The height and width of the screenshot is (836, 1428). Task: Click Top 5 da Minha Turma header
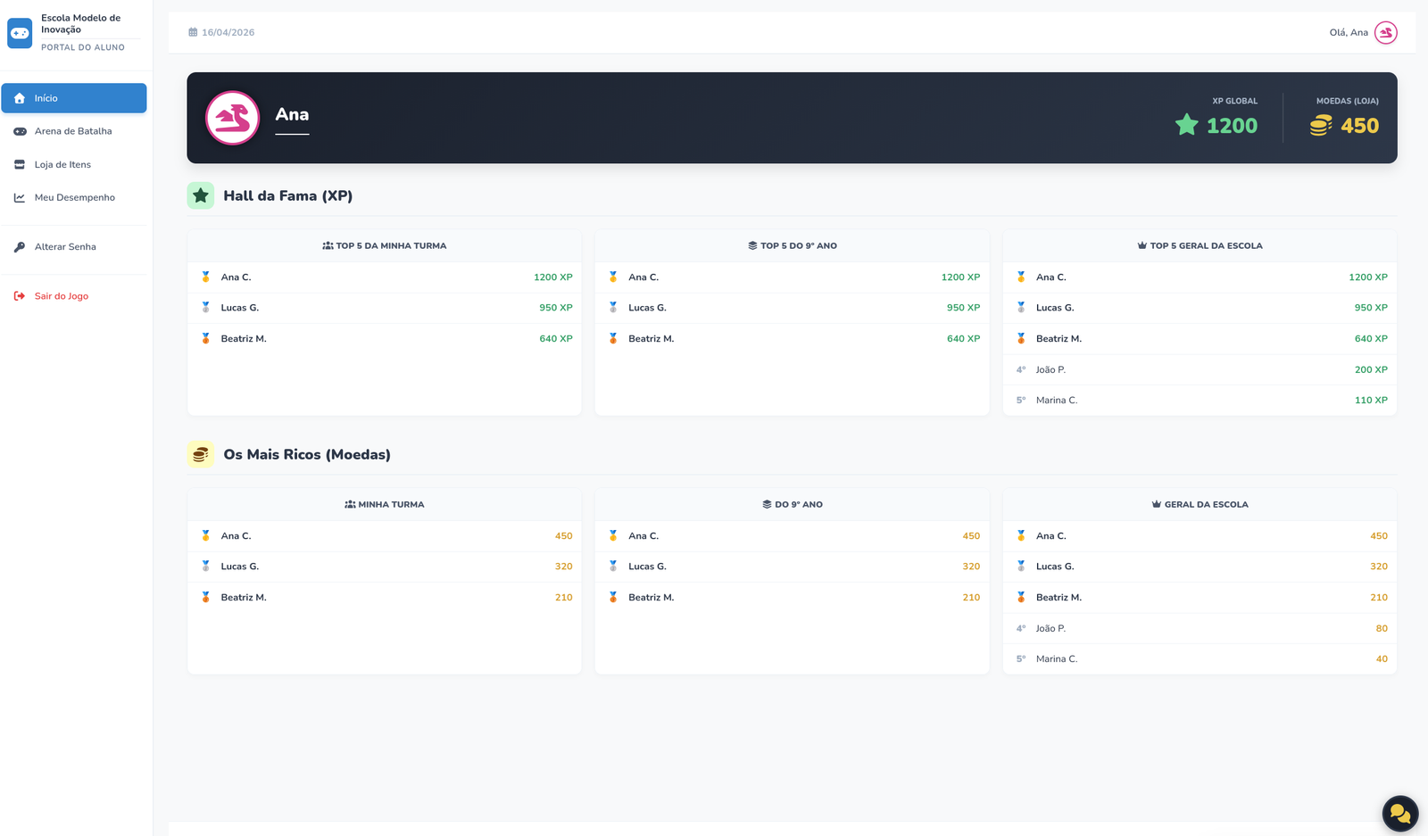[x=385, y=245]
